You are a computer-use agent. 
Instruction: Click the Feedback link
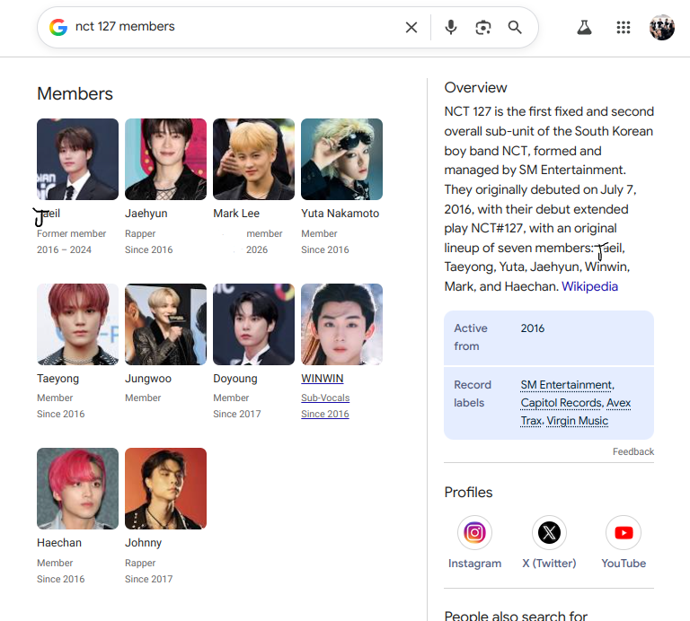(633, 451)
